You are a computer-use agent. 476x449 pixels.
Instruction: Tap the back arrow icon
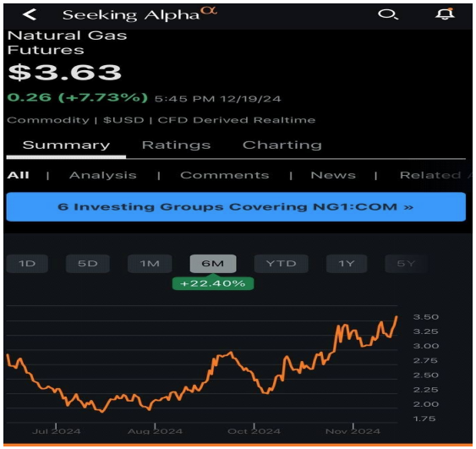coord(30,14)
